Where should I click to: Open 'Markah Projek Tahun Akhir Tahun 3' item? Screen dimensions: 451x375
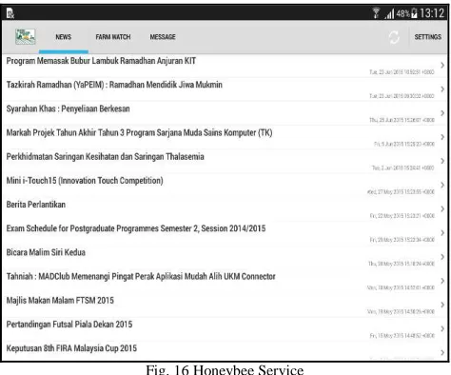pyautogui.click(x=139, y=132)
